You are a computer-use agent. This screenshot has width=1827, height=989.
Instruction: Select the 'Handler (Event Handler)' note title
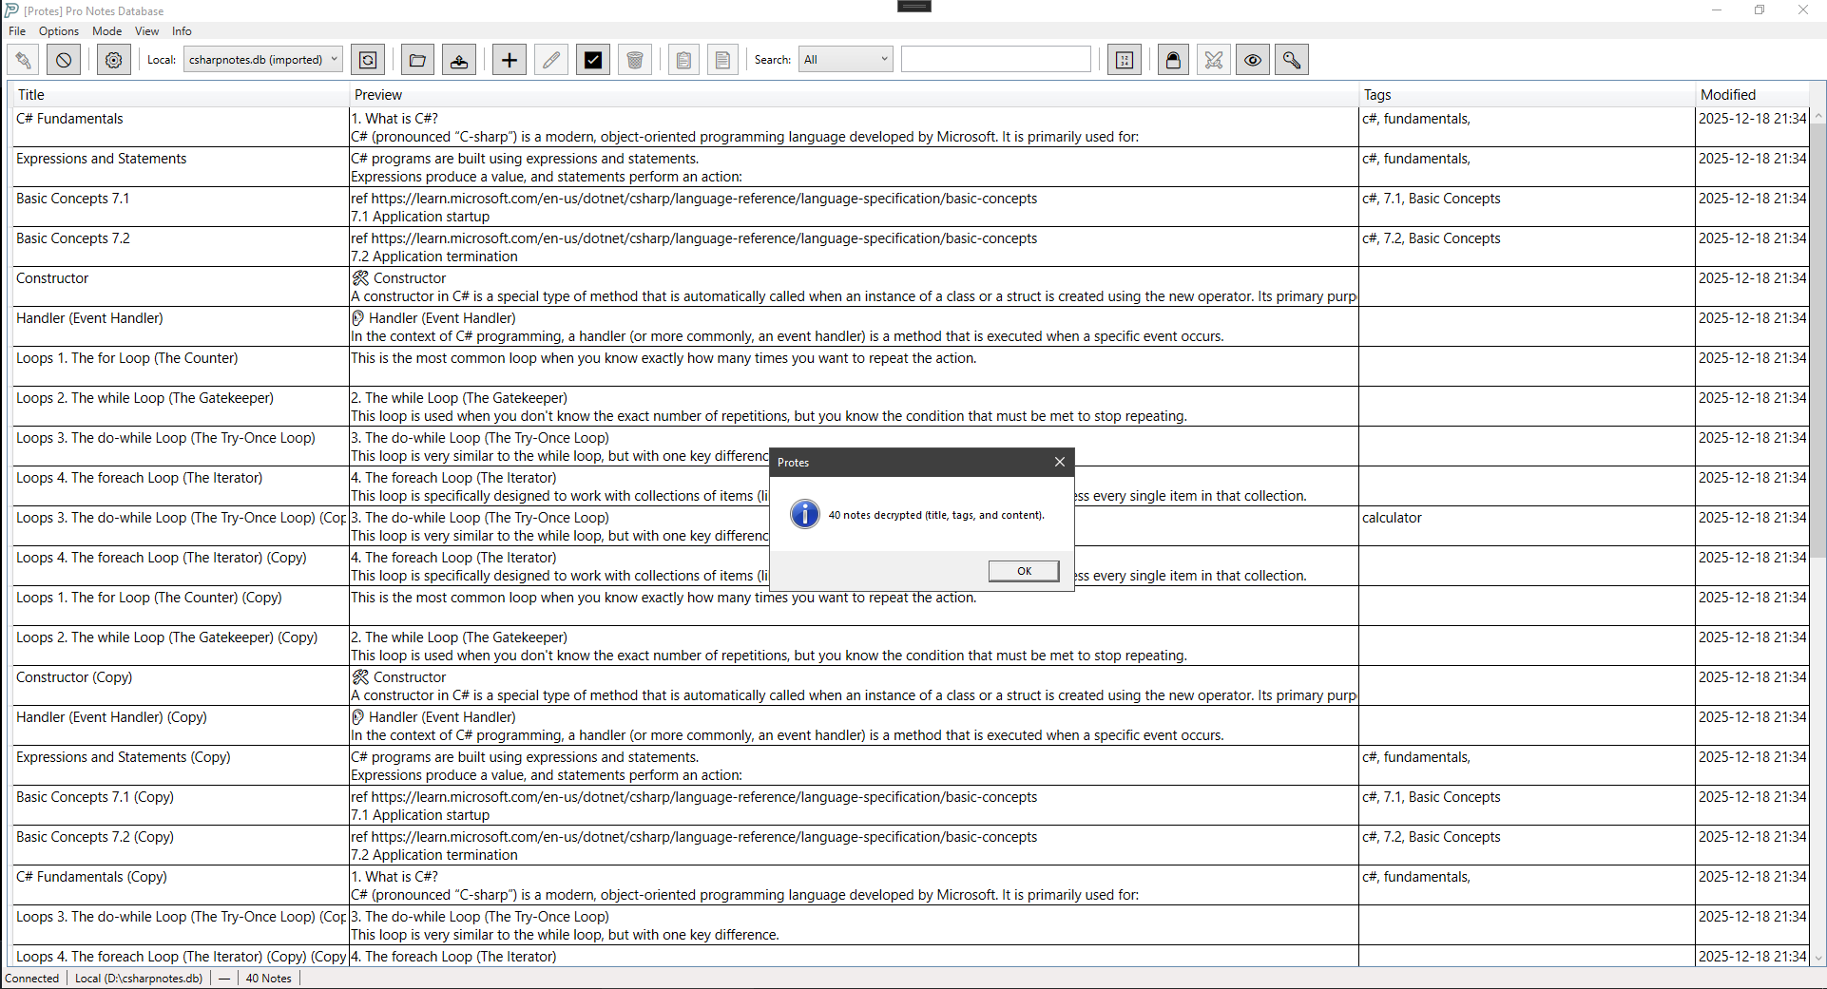click(x=89, y=318)
